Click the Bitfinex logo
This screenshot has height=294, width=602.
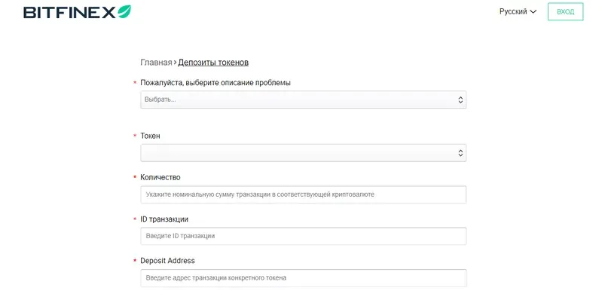pyautogui.click(x=77, y=12)
